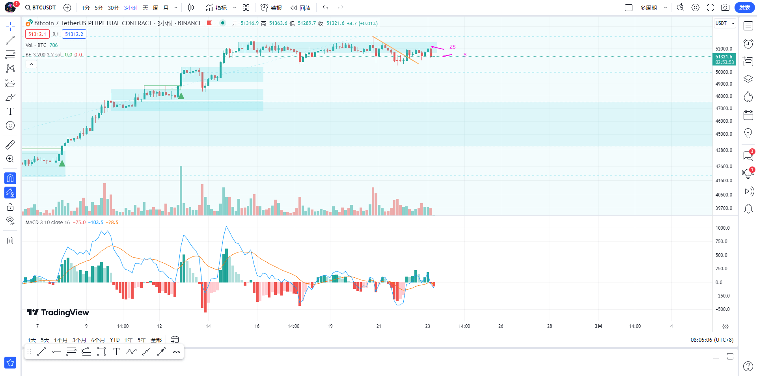Viewport: 757px width, 376px height.
Task: Select the 30分 timeframe
Action: click(x=114, y=7)
